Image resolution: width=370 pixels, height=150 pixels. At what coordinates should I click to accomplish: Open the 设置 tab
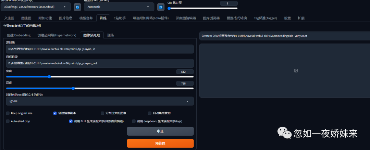pyautogui.click(x=287, y=18)
